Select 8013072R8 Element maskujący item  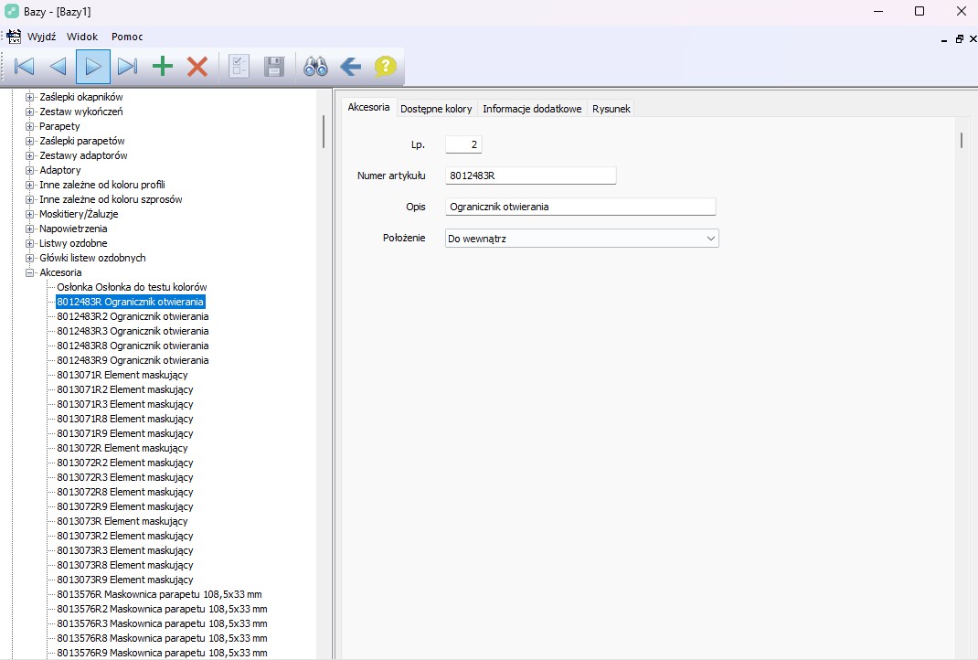pos(125,492)
